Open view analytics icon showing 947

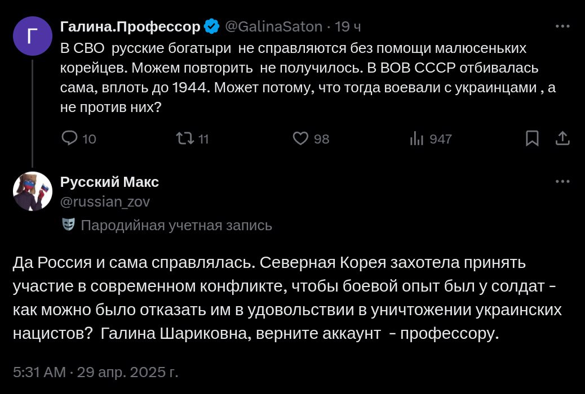(416, 138)
